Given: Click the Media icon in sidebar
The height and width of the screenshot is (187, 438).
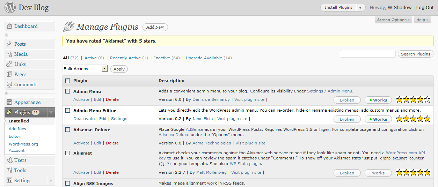Looking at the screenshot, I should click(x=9, y=54).
